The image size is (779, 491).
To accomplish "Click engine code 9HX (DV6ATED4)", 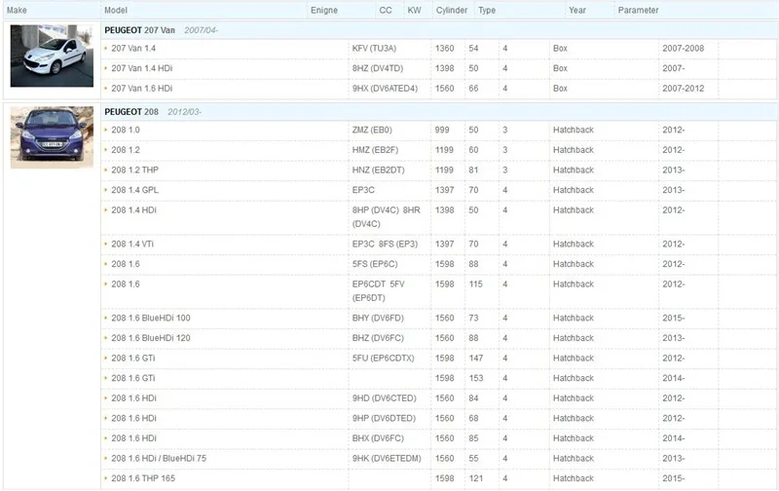I will point(385,88).
